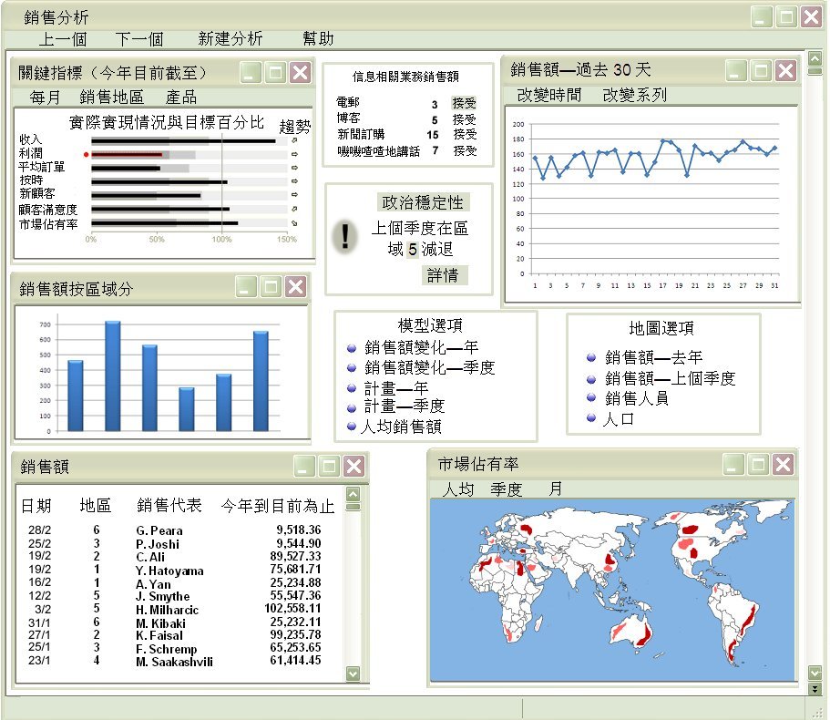Maximize the 銷售額按區域分 chart panel
This screenshot has height=720, width=830.
coord(271,287)
